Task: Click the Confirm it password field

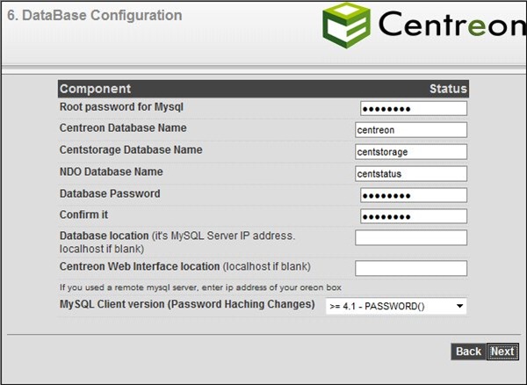Action: point(414,216)
